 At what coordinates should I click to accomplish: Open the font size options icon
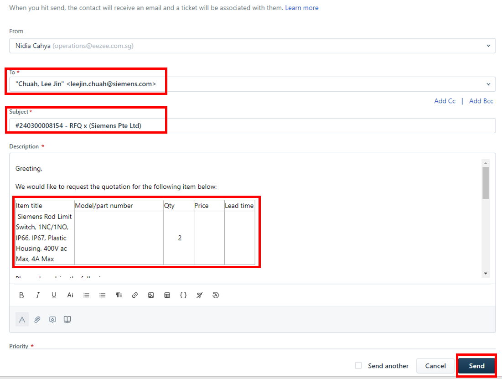coord(70,295)
